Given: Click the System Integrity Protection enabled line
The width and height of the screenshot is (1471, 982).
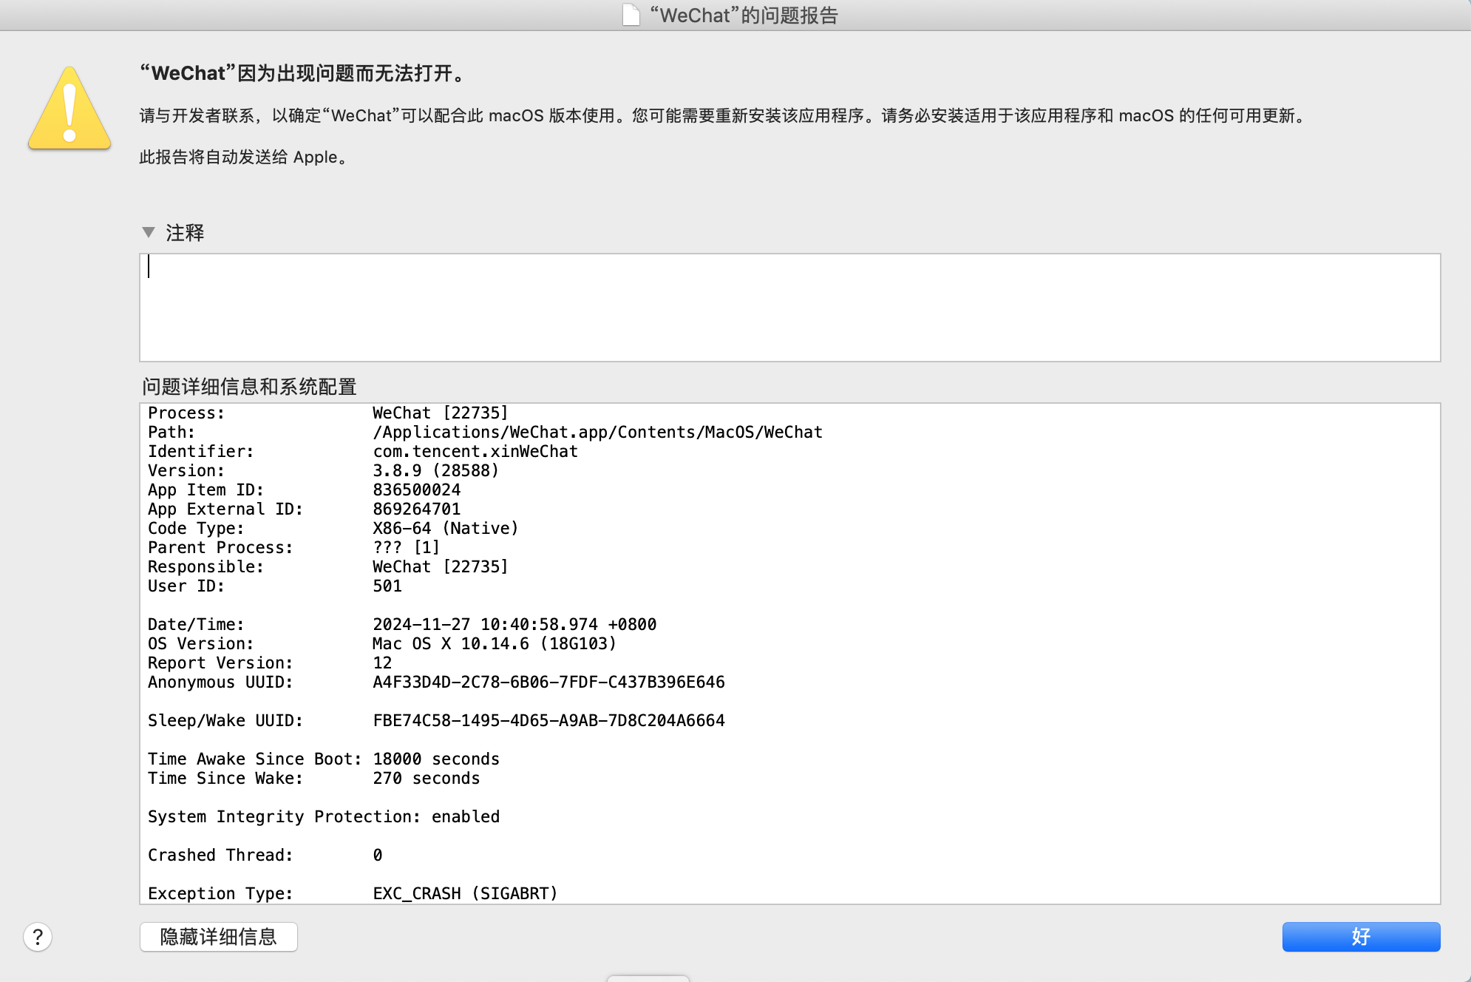Looking at the screenshot, I should click(324, 816).
